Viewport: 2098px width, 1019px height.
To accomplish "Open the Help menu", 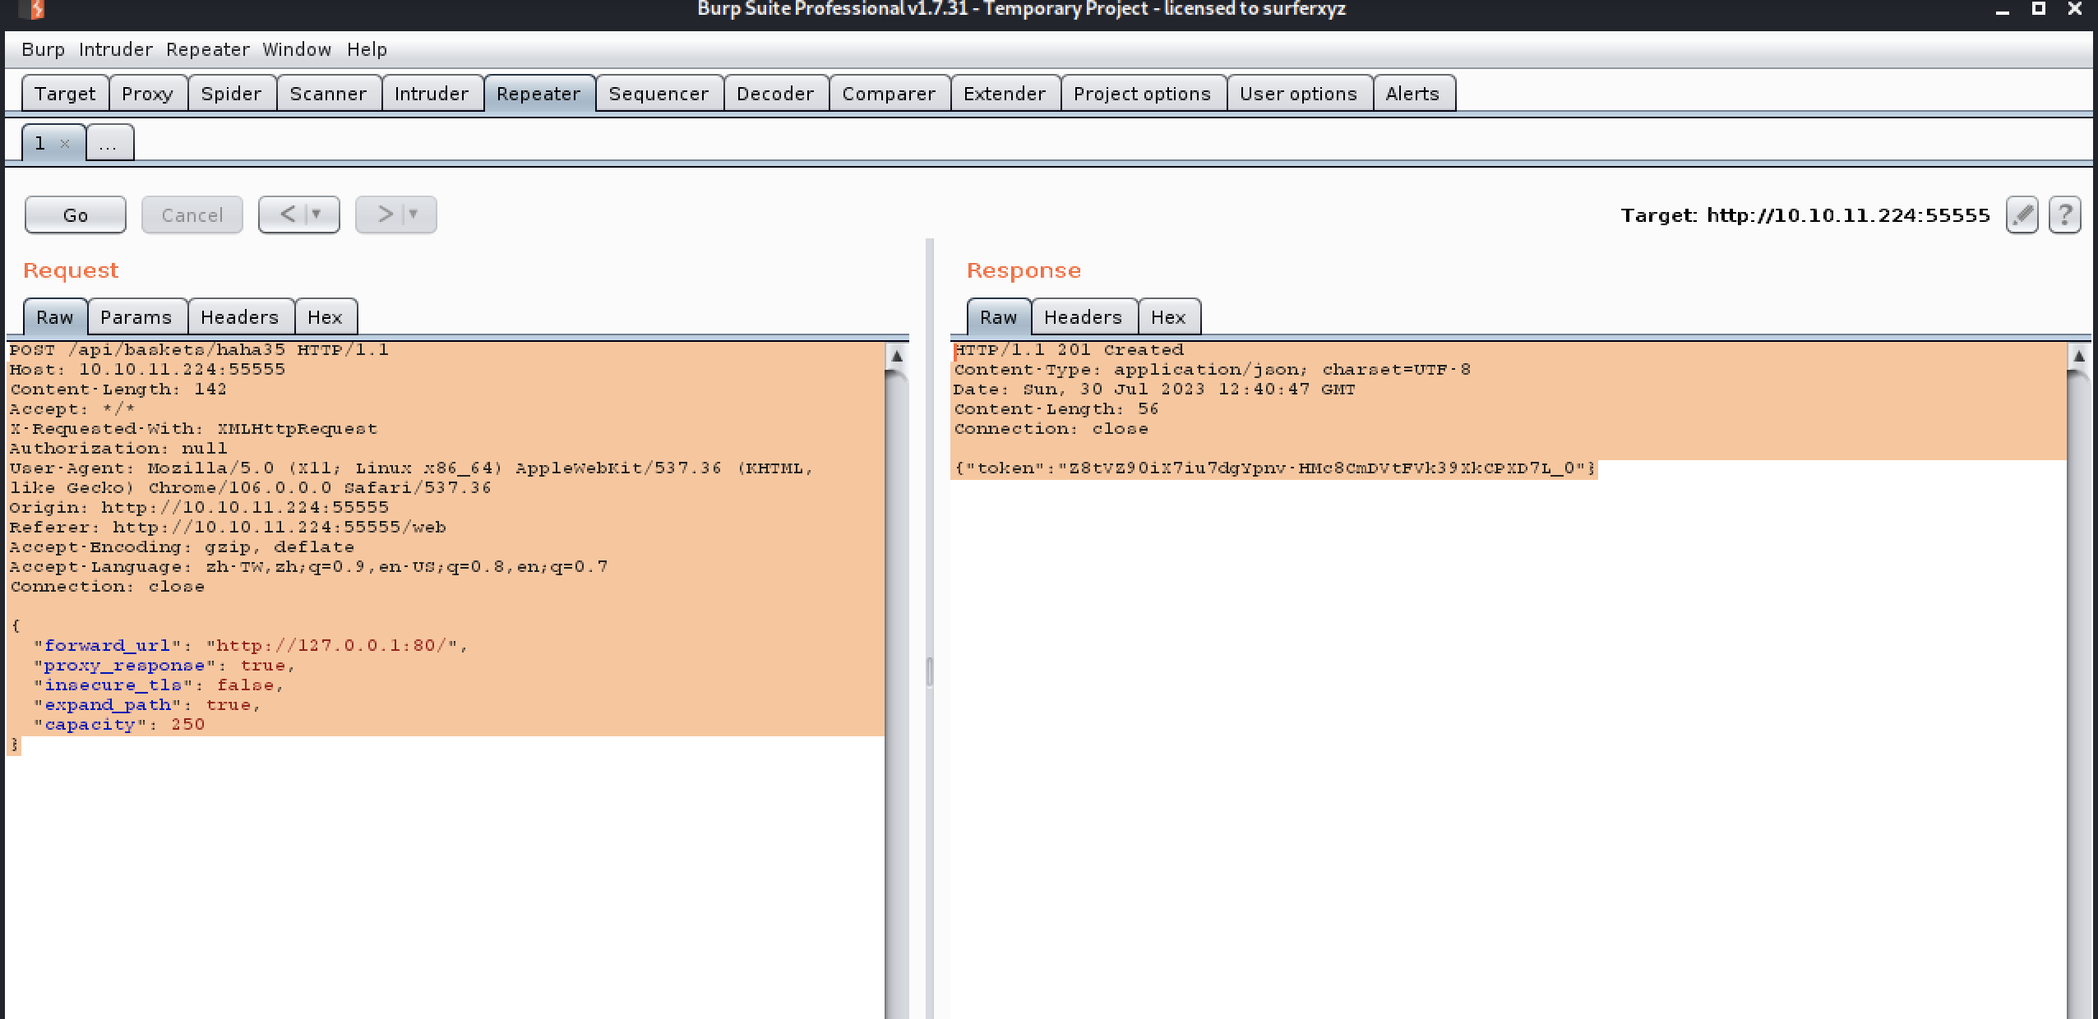I will pos(367,49).
